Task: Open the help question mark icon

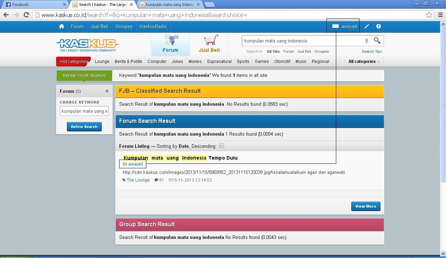Action: click(378, 26)
